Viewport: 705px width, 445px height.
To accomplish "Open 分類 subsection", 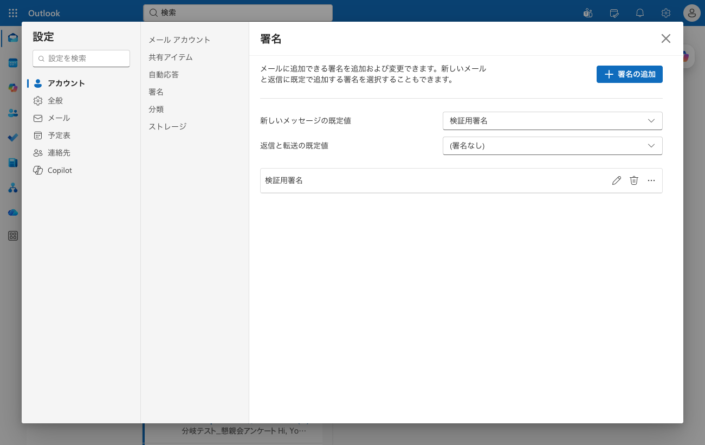I will pos(156,109).
